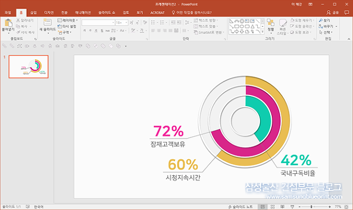
Task: Select the cloud shape in shapes gallery
Action: pos(247,32)
